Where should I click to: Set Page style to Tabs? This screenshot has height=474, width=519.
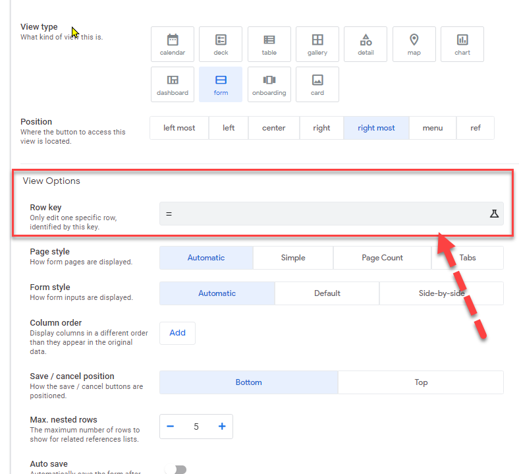(x=468, y=258)
